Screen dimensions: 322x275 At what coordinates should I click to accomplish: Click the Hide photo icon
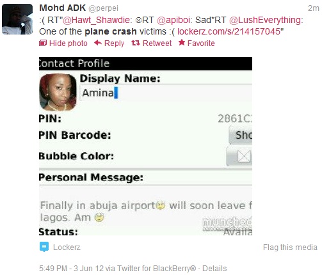[43, 43]
